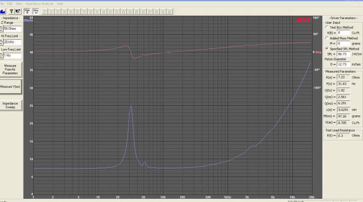363x202 pixels.
Task: Click the Hi Freq Limit spinner arrows
Action: (2, 42)
